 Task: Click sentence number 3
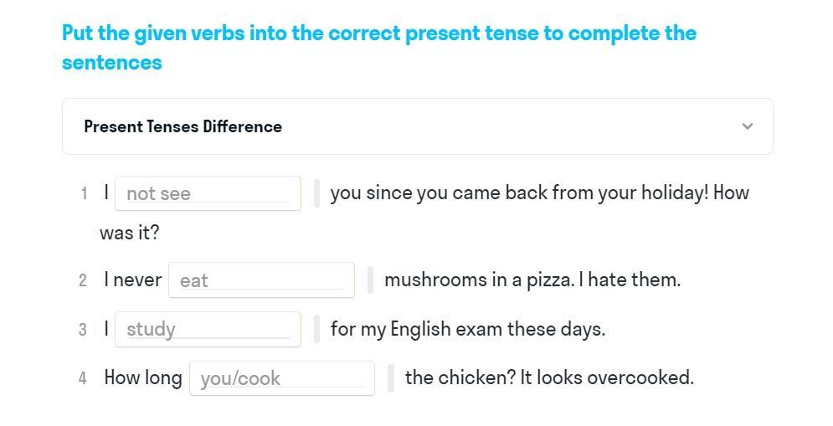pyautogui.click(x=83, y=330)
